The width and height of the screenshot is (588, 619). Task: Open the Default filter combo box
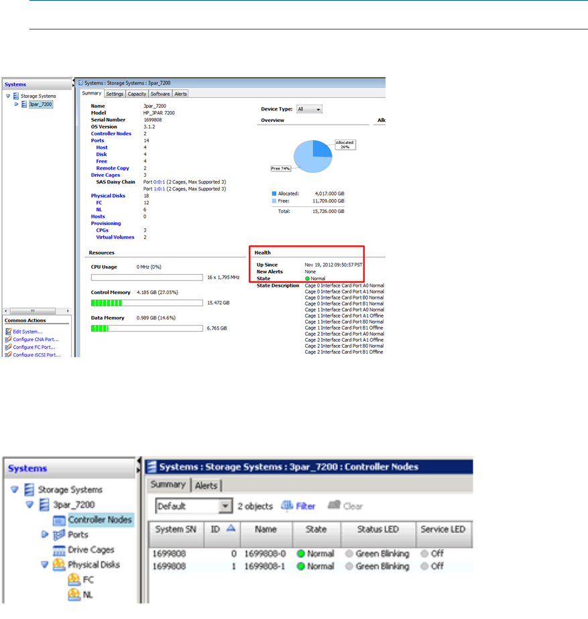(193, 506)
